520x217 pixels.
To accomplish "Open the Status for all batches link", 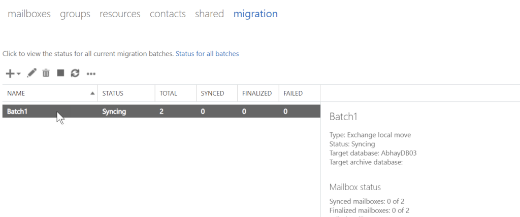I will click(x=207, y=53).
